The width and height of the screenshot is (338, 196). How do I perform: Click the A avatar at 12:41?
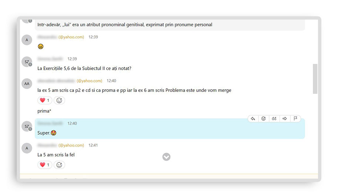coord(27,148)
